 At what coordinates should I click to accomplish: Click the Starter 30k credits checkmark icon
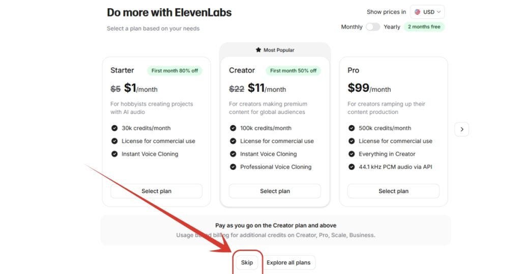(114, 128)
